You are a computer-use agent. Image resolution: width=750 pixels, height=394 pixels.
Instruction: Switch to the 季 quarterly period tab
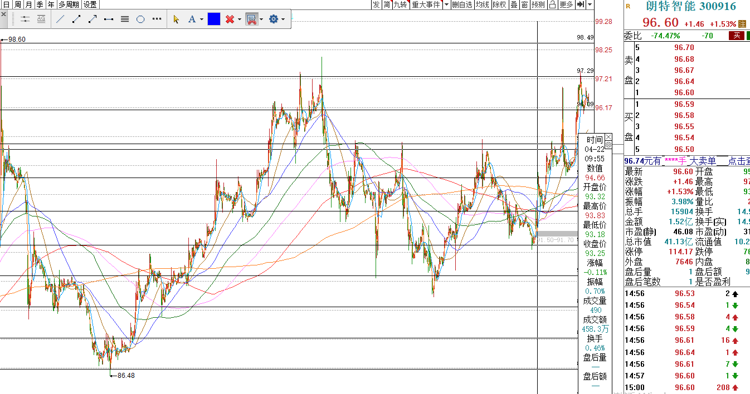point(40,4)
